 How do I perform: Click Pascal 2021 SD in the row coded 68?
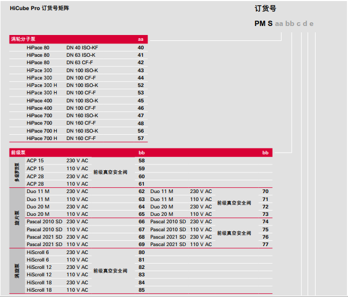tap(45, 237)
